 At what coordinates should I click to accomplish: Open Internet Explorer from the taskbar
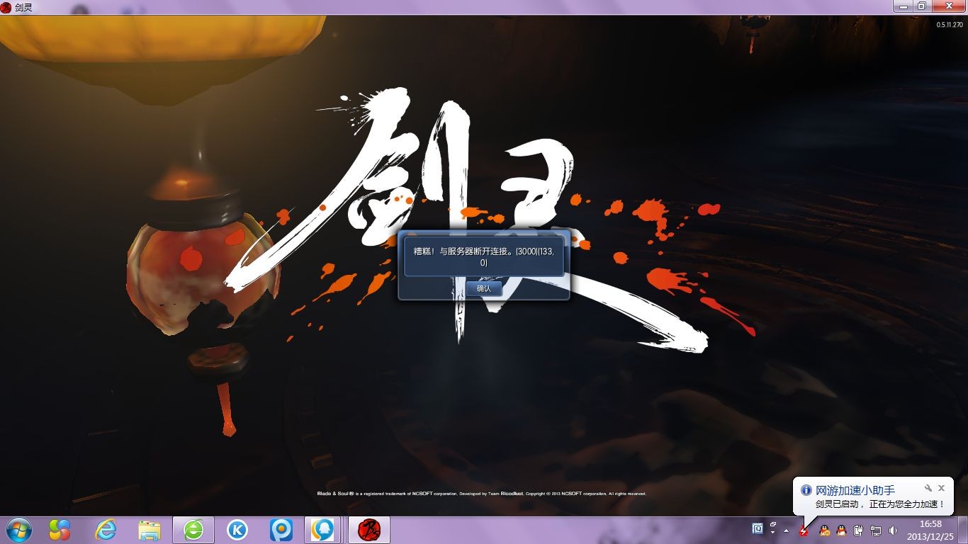pyautogui.click(x=106, y=530)
